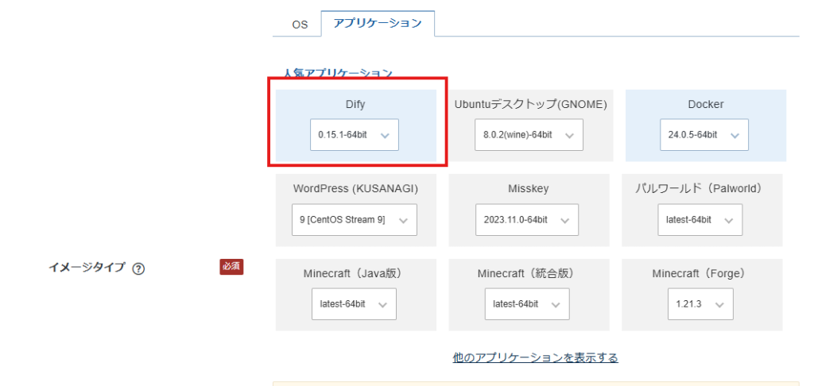Expand WordPress KUSANAGI CentOS Stream dropdown
The image size is (814, 386).
click(354, 220)
